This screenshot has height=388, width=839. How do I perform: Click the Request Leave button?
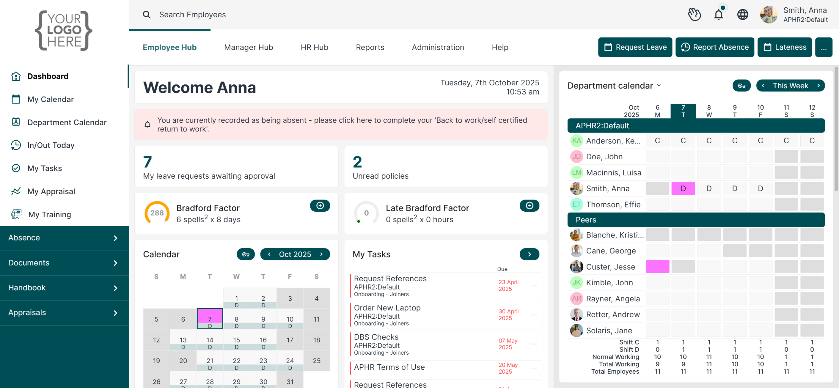635,47
